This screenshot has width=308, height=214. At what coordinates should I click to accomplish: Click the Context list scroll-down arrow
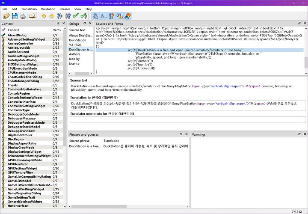65,206
